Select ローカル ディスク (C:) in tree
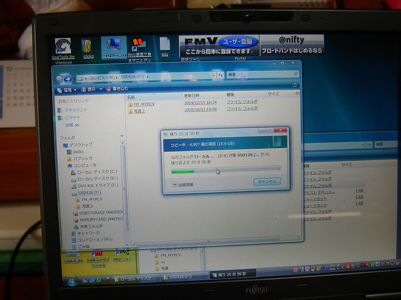 pos(94,172)
